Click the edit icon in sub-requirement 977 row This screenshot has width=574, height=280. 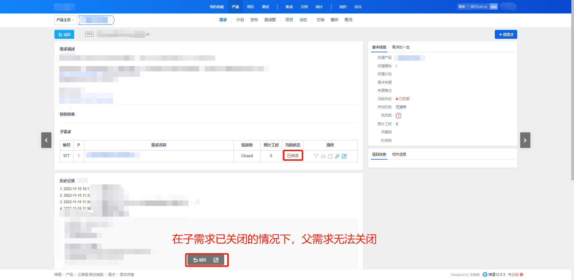point(344,156)
